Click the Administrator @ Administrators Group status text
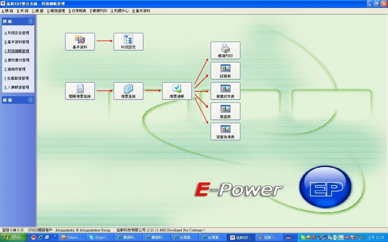 point(83,230)
